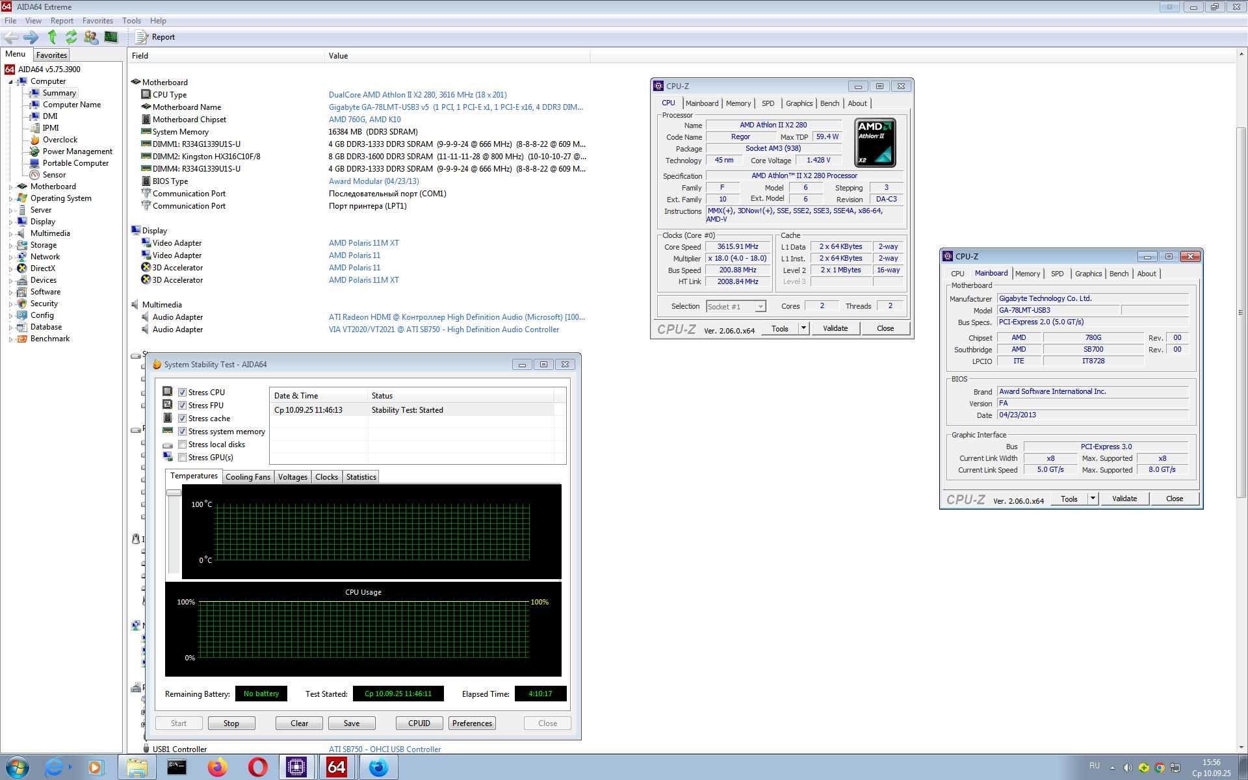Click the Back arrow toolbar icon
The image size is (1248, 780).
11,37
